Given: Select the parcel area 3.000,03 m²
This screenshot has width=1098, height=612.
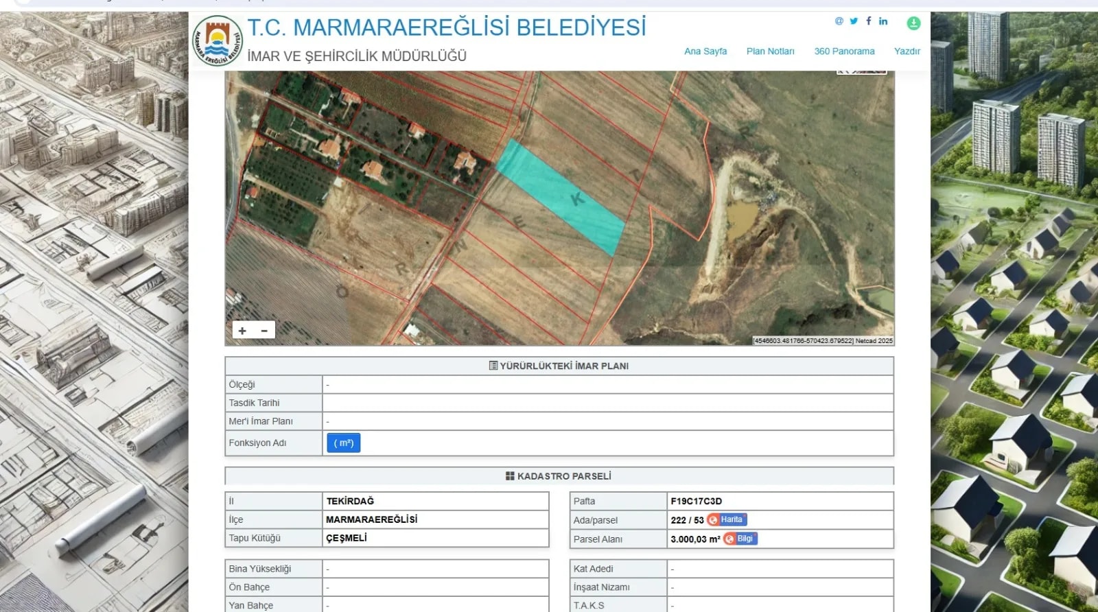Looking at the screenshot, I should pyautogui.click(x=695, y=539).
